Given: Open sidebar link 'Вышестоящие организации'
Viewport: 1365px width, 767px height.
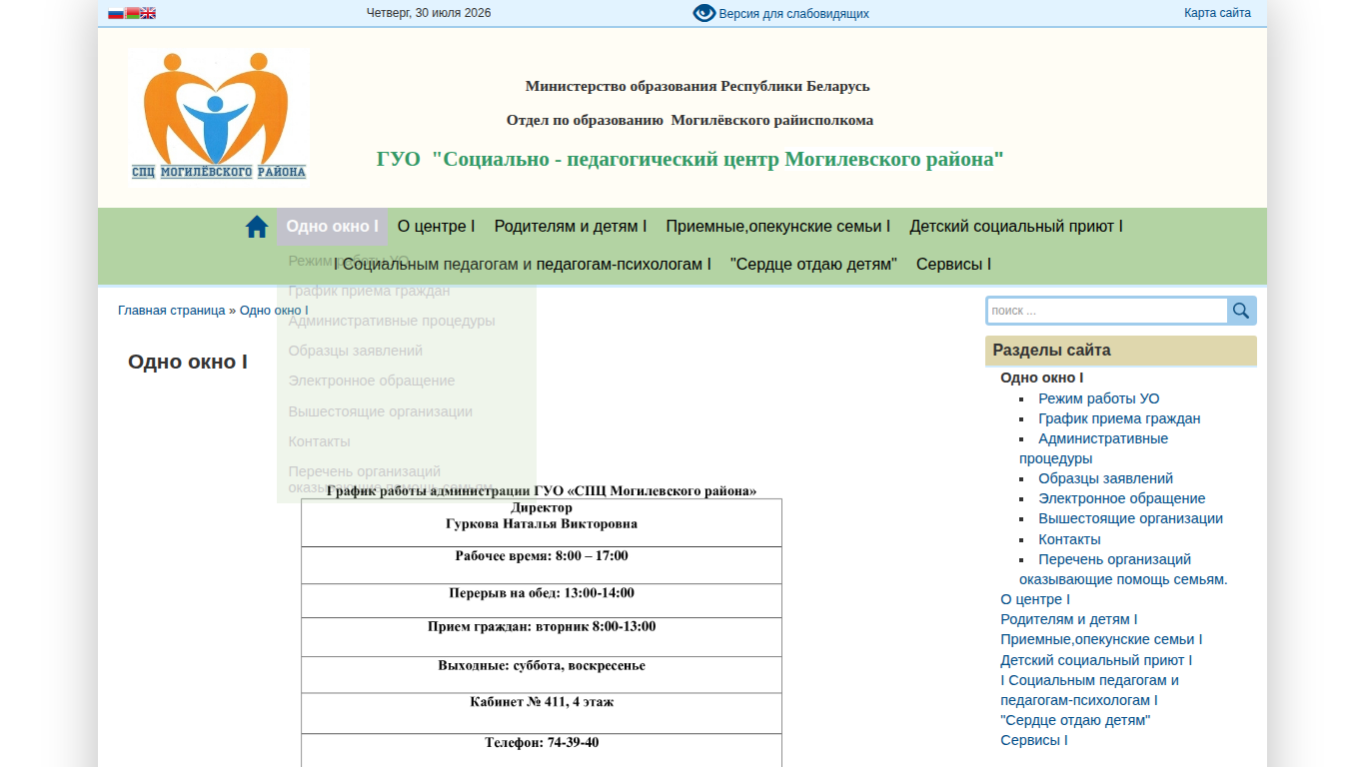Looking at the screenshot, I should 1130,518.
